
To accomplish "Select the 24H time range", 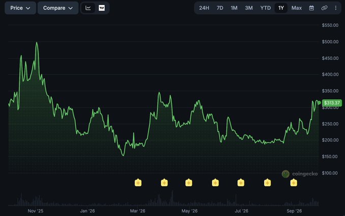I will tap(204, 8).
